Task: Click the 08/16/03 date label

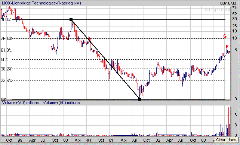Action: click(228, 3)
